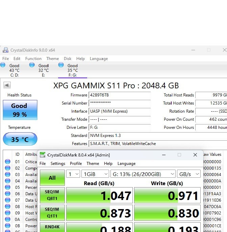Screen dimensions: 227x232
Task: Click status orb for attribute ID 03
Action: tap(7, 174)
